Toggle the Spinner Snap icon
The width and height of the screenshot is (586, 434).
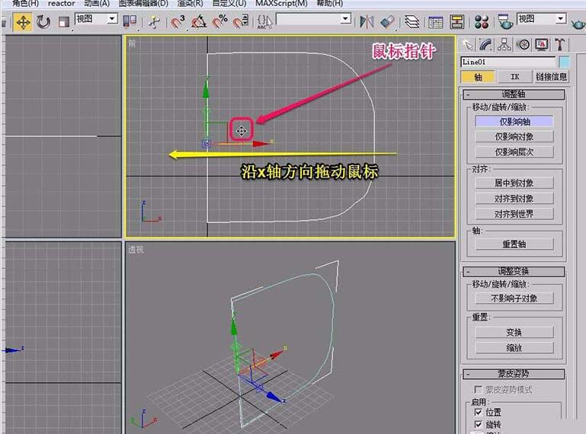(x=240, y=22)
